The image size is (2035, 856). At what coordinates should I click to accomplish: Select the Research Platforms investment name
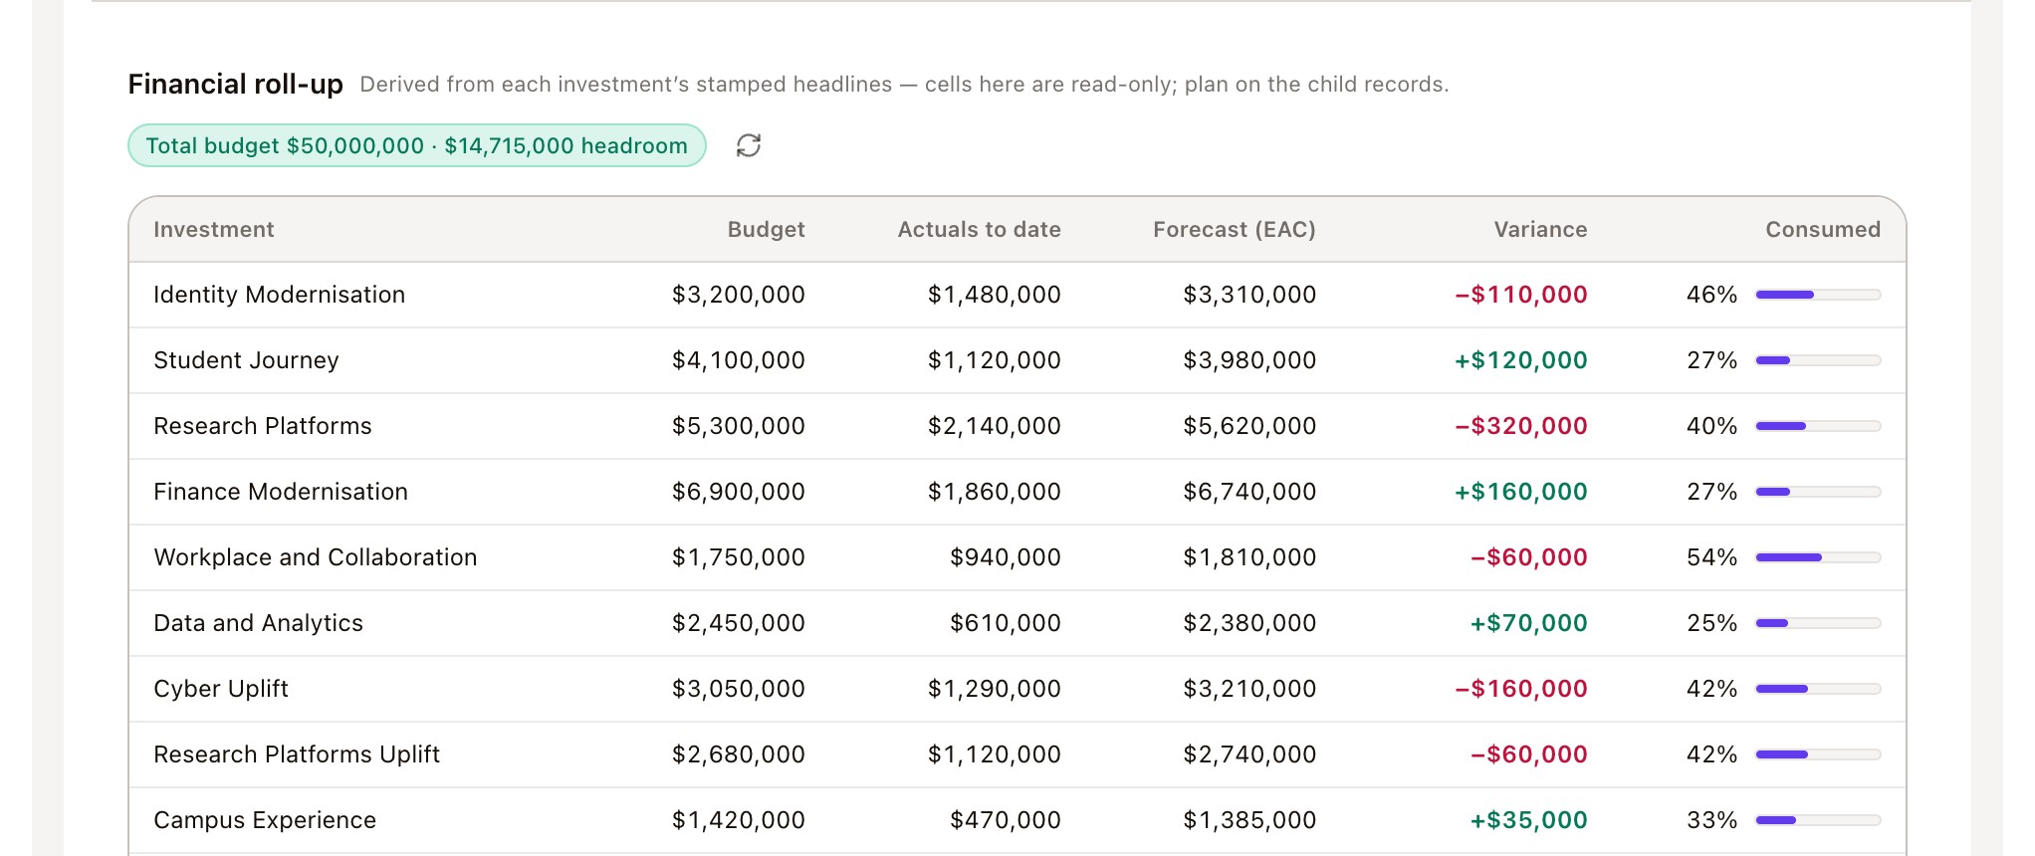pos(263,426)
